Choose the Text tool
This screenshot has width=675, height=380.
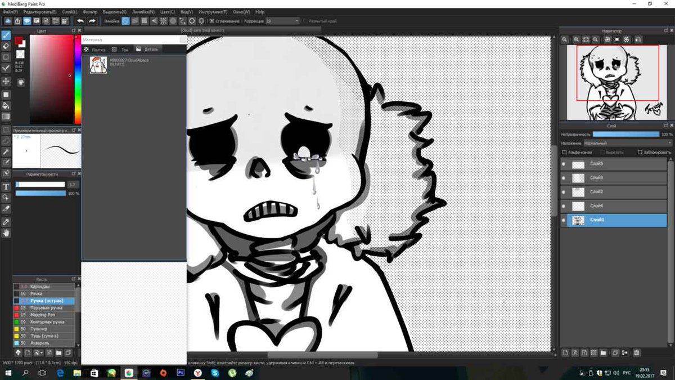point(6,186)
